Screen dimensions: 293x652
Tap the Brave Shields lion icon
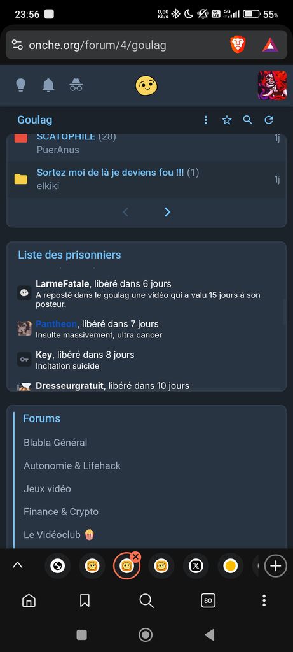(238, 45)
